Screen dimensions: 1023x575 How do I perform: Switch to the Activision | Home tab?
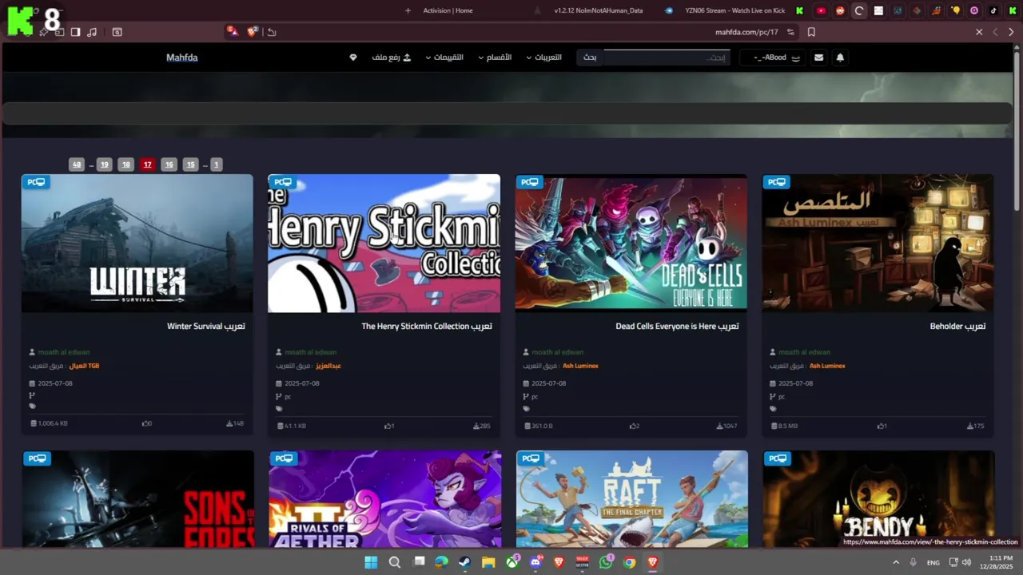click(448, 10)
